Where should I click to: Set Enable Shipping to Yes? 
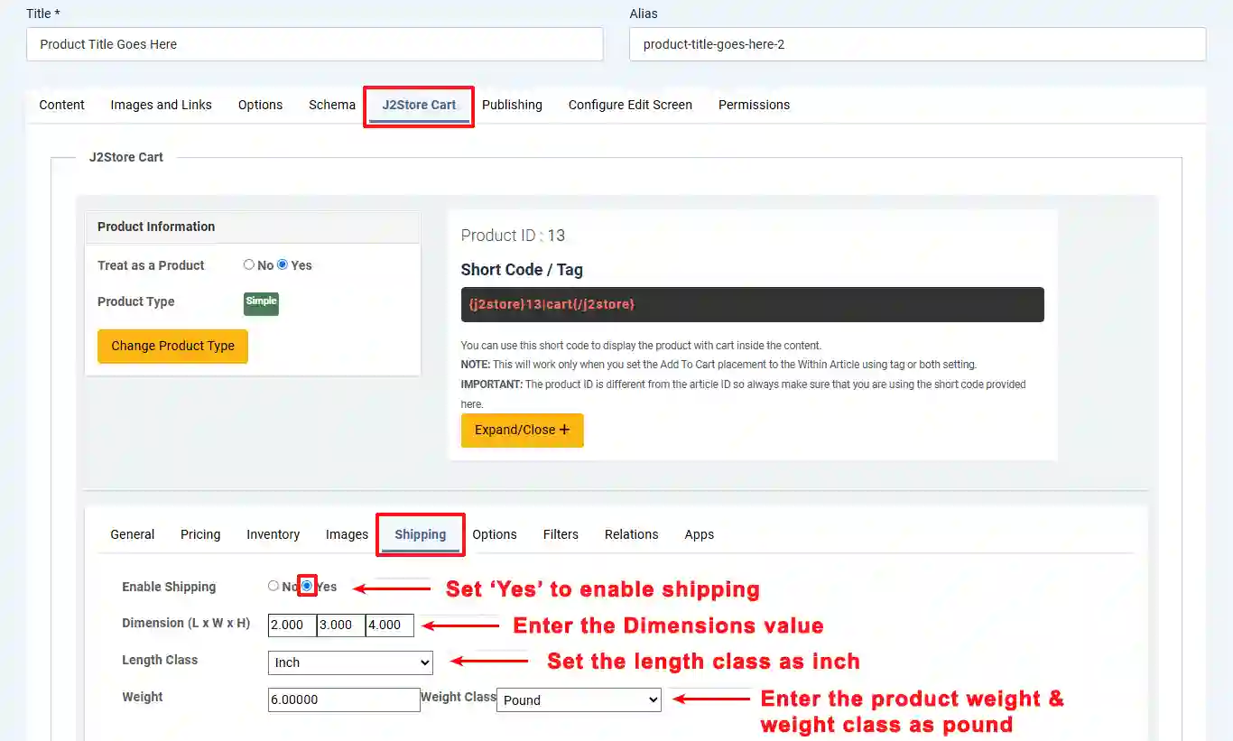point(307,586)
